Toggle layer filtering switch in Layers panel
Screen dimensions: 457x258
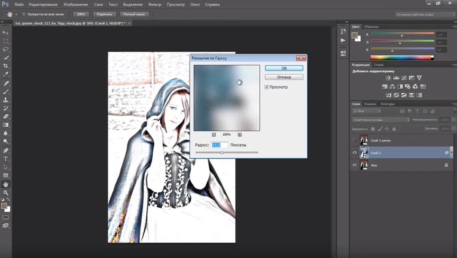click(x=456, y=111)
